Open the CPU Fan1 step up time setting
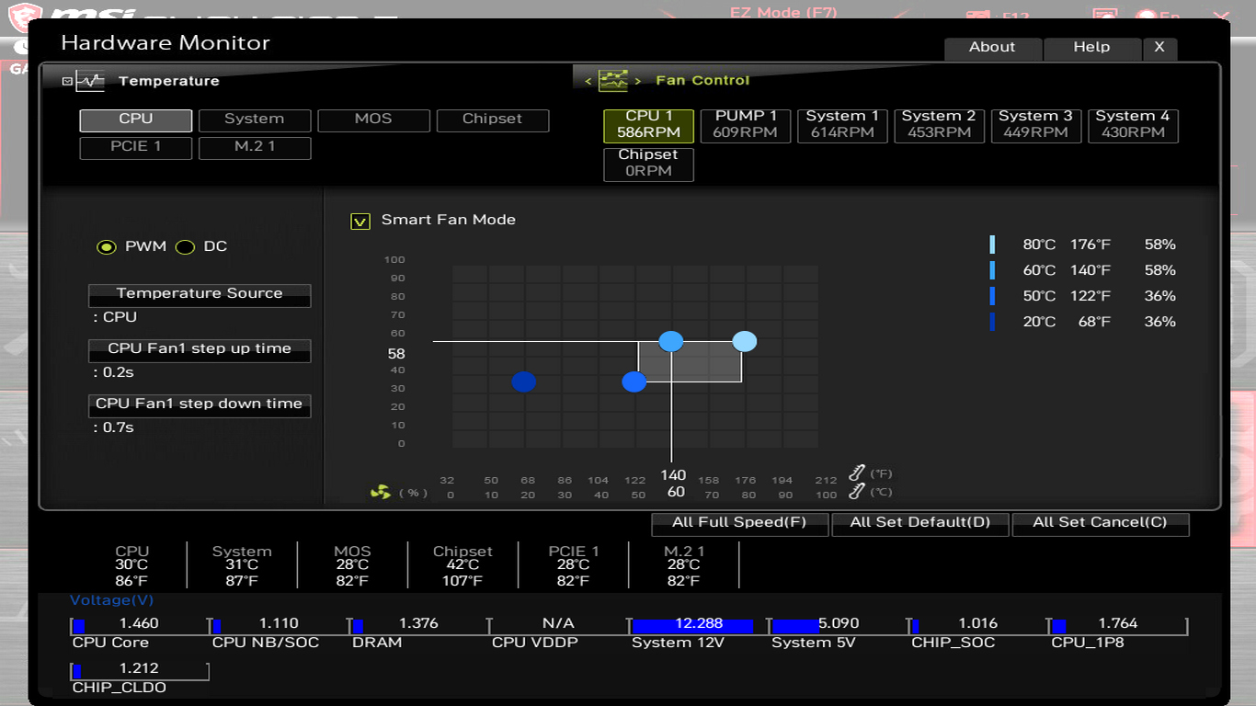 tap(200, 350)
